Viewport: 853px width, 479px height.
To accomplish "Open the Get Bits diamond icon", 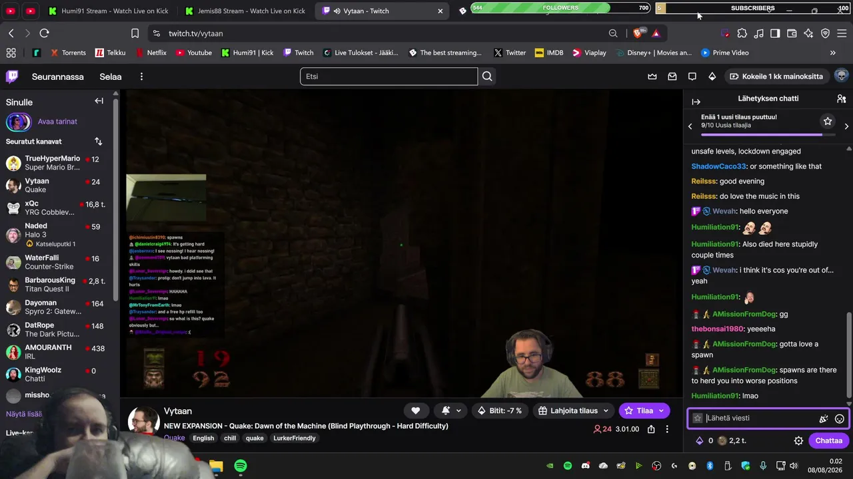I will point(712,77).
